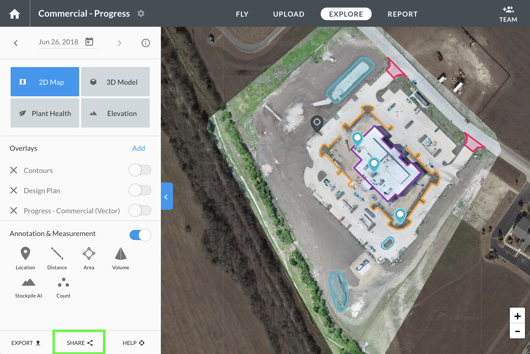Collapse the left sidebar panel
This screenshot has height=354, width=530.
pos(167,196)
